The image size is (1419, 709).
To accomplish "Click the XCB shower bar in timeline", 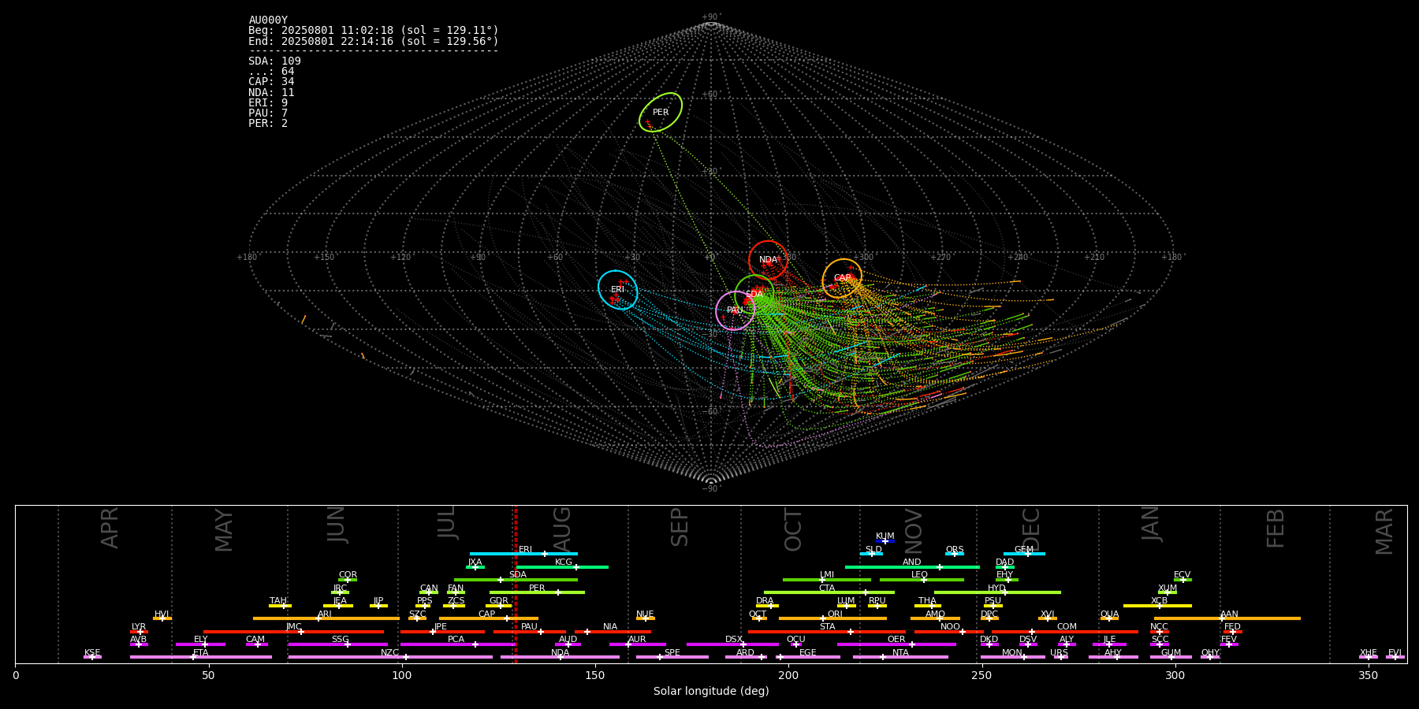I will tap(1157, 606).
